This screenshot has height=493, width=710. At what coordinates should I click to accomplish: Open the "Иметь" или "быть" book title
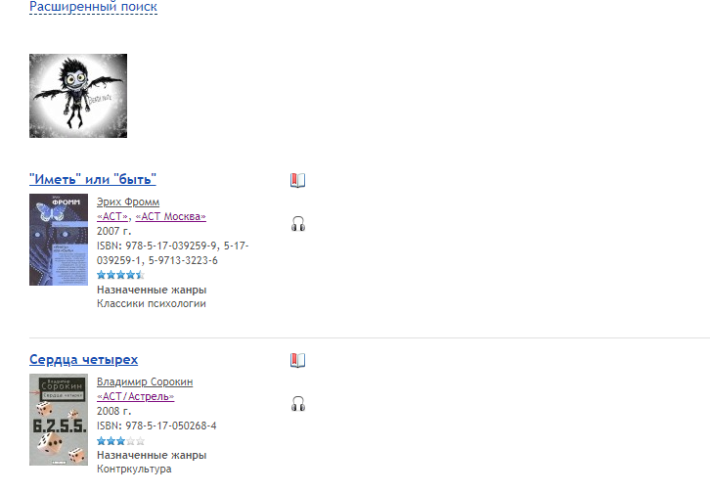pos(93,179)
